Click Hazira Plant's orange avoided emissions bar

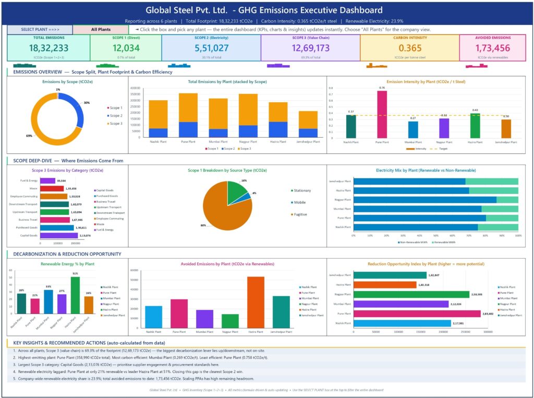coord(256,302)
